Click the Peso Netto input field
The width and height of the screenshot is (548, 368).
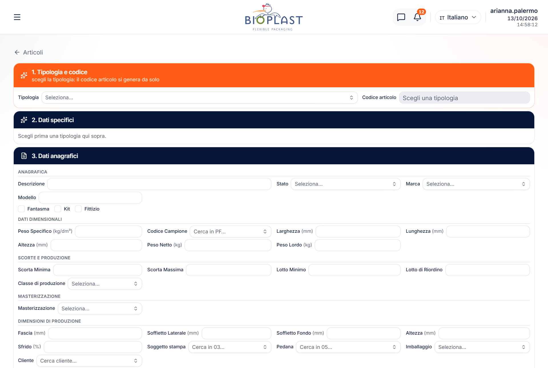[x=228, y=245]
